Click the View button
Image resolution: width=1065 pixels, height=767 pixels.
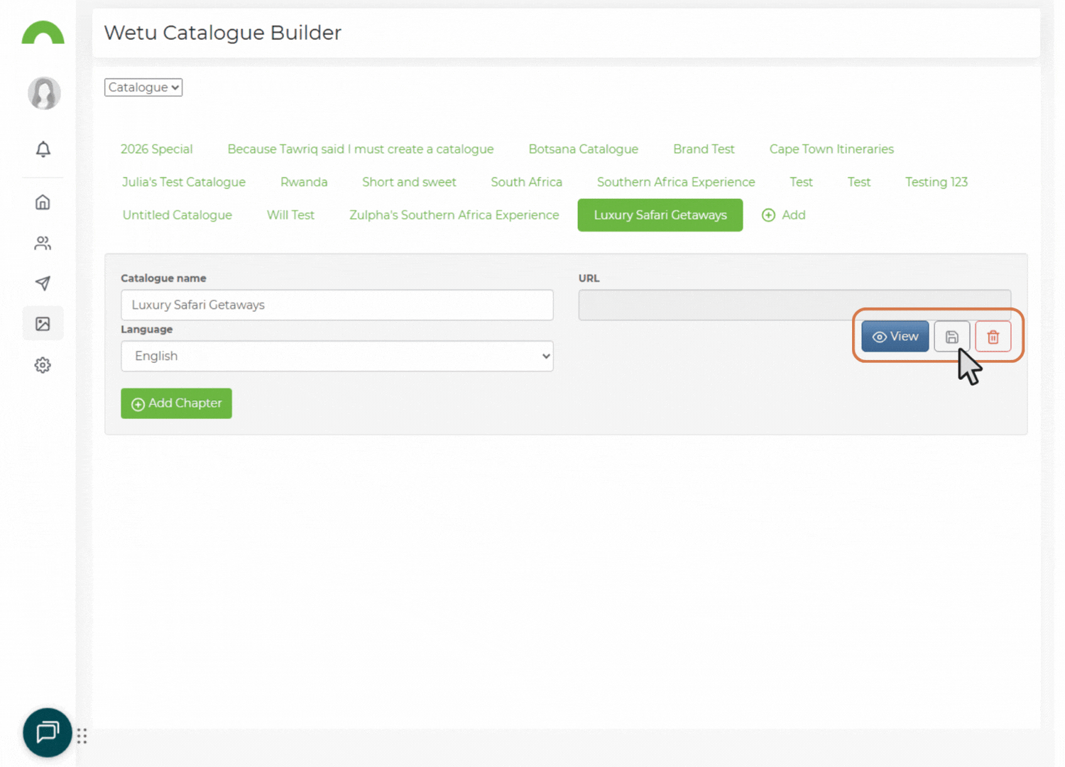click(x=895, y=336)
